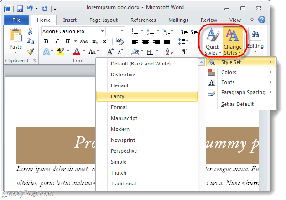Image resolution: width=286 pixels, height=200 pixels.
Task: Switch to the References tab
Action: 143,20
